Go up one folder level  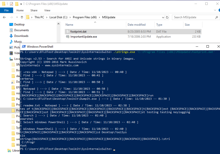22,17
